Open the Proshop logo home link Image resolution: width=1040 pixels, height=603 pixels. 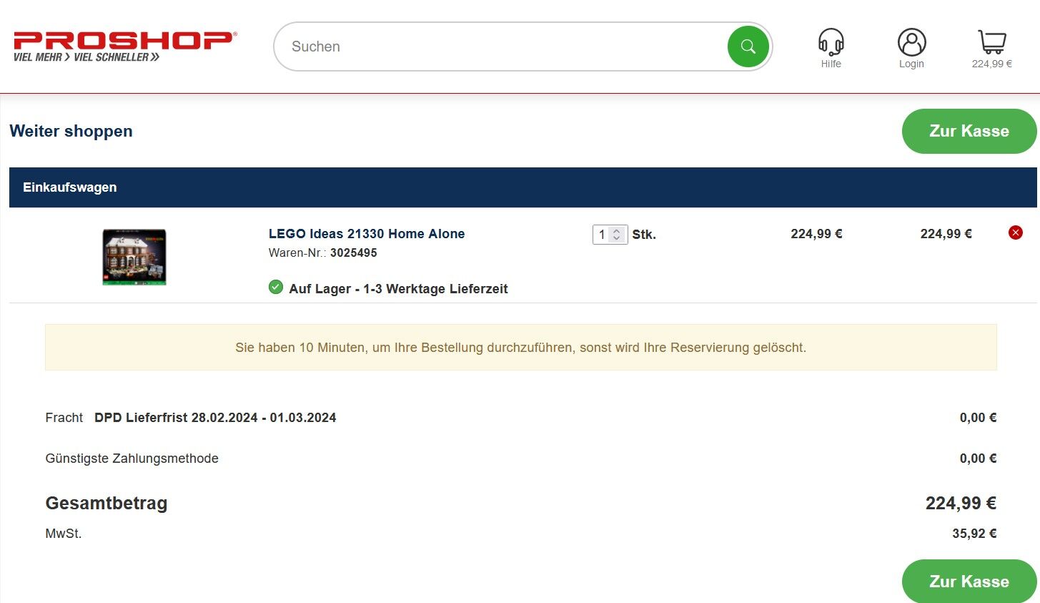(x=125, y=46)
